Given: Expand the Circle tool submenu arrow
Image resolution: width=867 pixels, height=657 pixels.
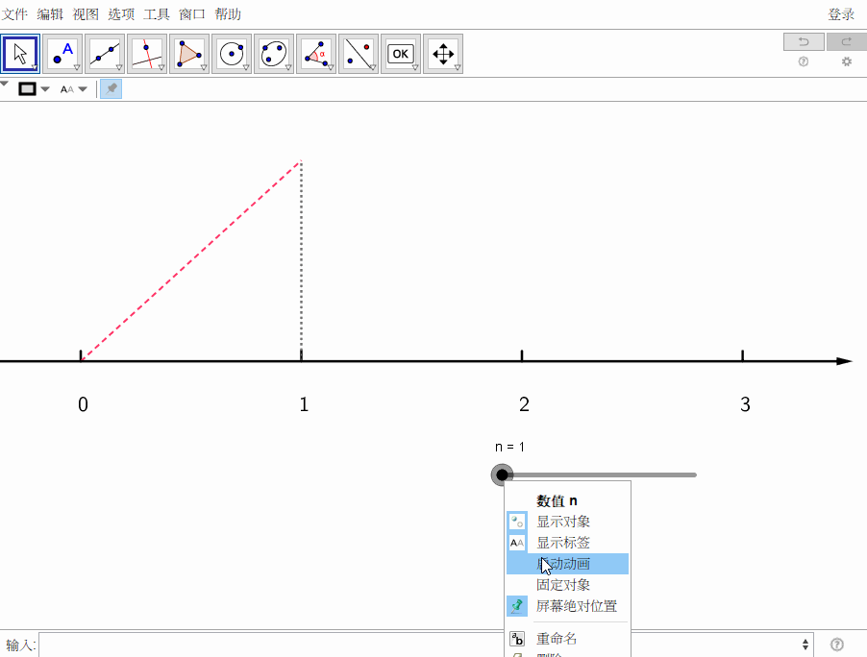Looking at the screenshot, I should (x=246, y=67).
